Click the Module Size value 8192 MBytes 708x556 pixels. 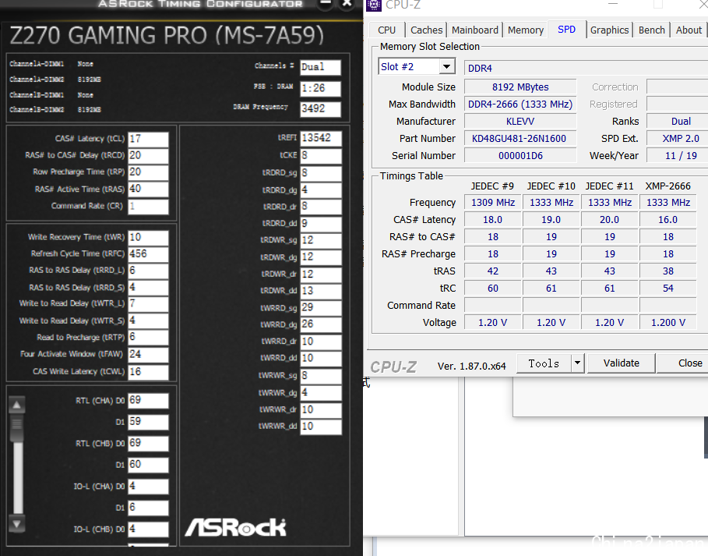[x=520, y=87]
